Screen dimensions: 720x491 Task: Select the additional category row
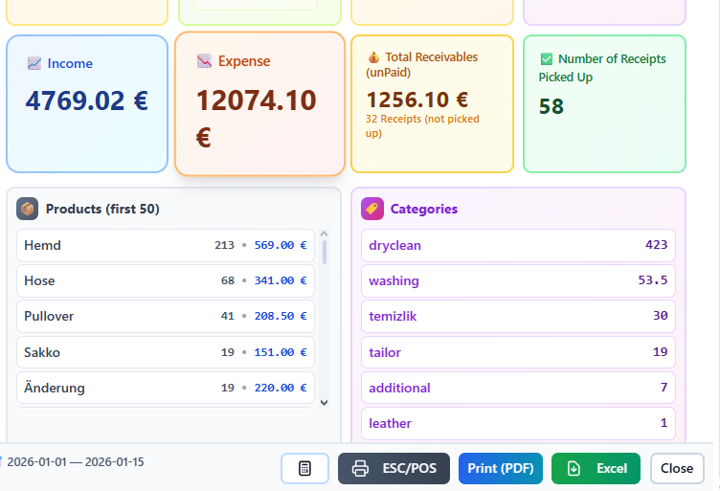click(x=518, y=388)
